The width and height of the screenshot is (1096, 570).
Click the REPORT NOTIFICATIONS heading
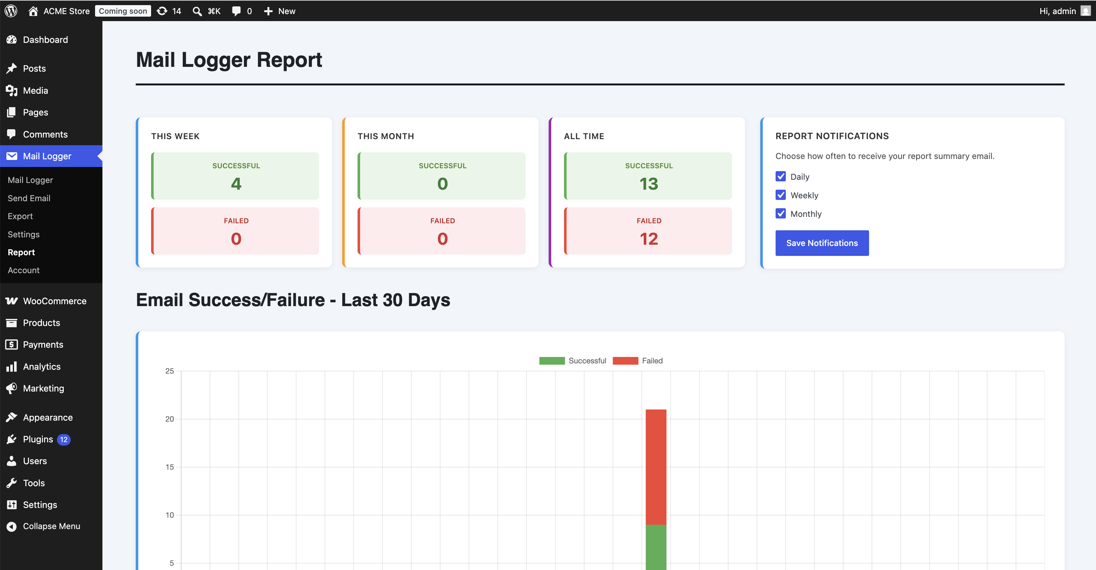coord(832,136)
